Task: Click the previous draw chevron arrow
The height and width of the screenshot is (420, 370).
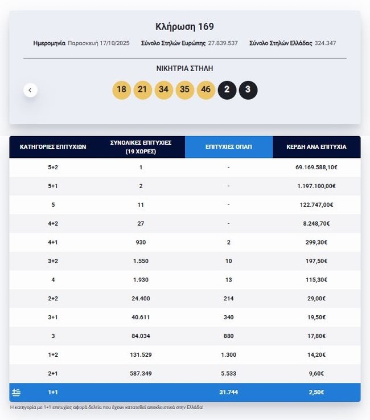Action: pos(30,90)
